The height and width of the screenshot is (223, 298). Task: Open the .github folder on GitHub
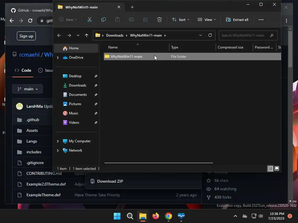pyautogui.click(x=33, y=120)
